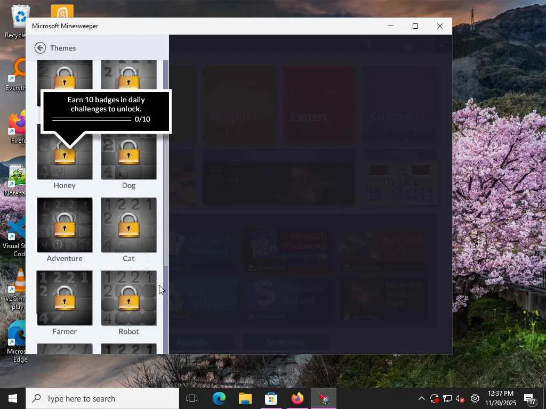Choose the locked Cat theme thumbnail

tap(129, 225)
